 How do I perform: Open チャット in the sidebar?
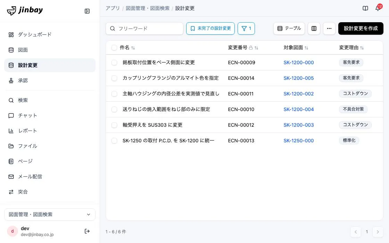click(50, 116)
